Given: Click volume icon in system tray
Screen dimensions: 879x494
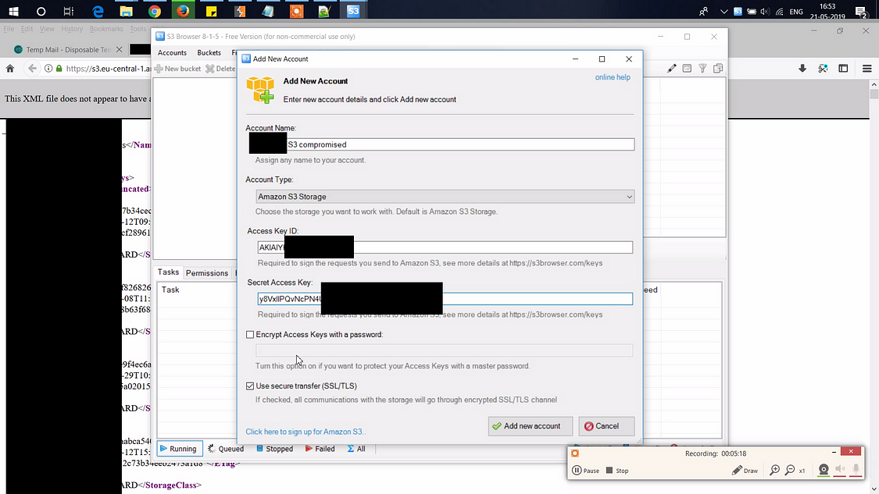Looking at the screenshot, I should tap(764, 11).
